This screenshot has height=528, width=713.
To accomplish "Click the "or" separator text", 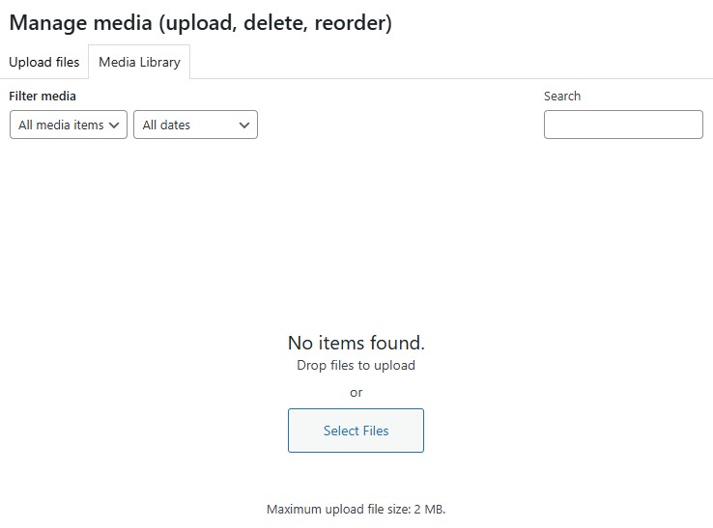I will click(x=356, y=393).
